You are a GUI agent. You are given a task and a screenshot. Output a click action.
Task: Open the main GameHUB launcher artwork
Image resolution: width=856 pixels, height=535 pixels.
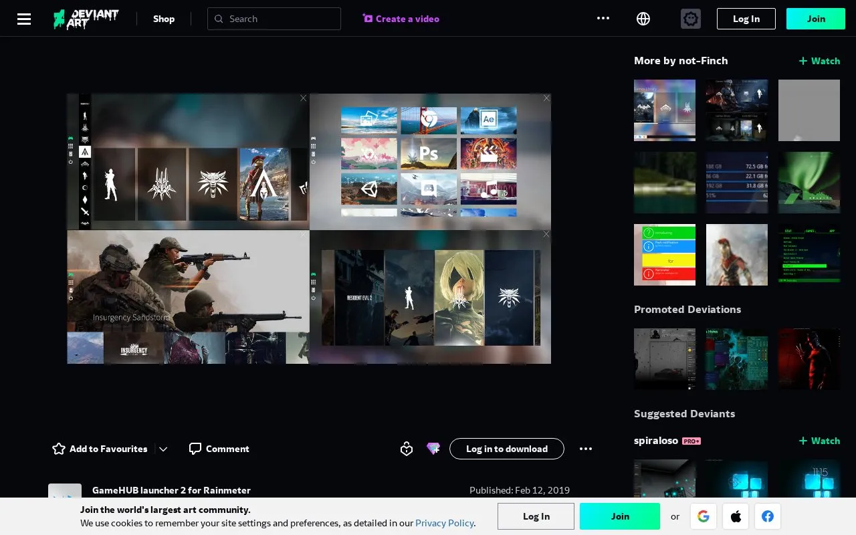[309, 229]
